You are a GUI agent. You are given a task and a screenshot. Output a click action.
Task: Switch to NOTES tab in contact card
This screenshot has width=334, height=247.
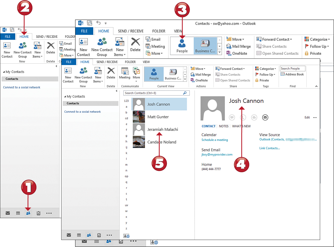click(224, 126)
